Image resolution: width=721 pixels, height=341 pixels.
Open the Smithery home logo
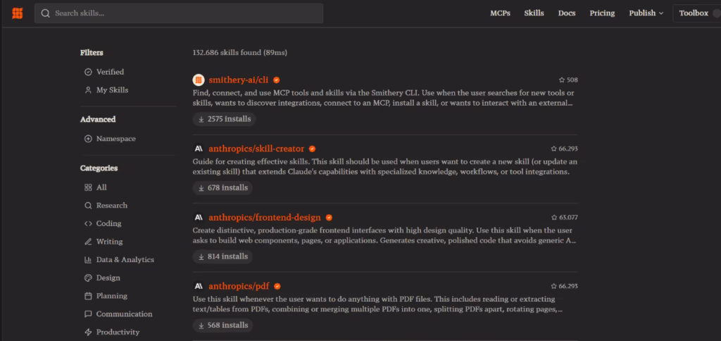[18, 13]
